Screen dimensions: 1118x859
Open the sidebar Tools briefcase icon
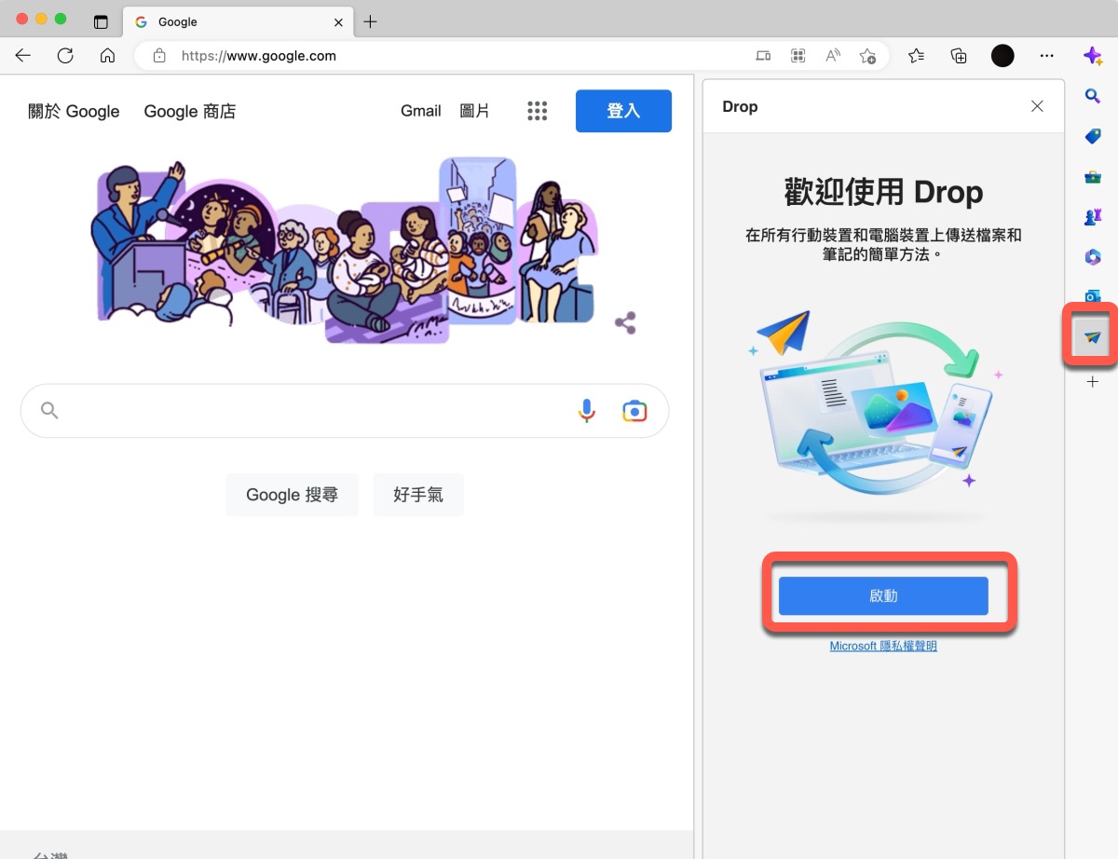(1093, 176)
